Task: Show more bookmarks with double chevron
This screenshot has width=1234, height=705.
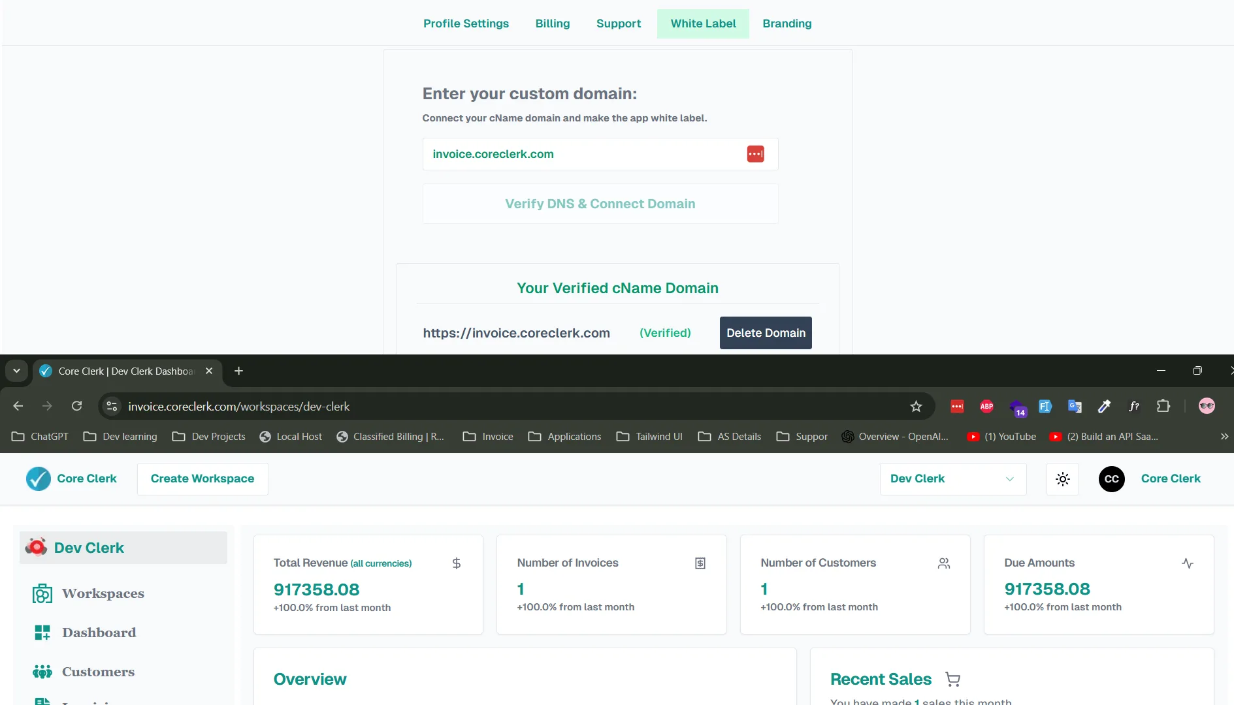Action: tap(1224, 437)
